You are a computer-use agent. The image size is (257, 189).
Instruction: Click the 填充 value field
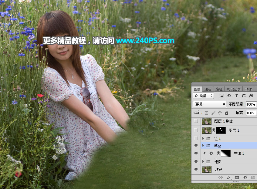tap(251, 113)
